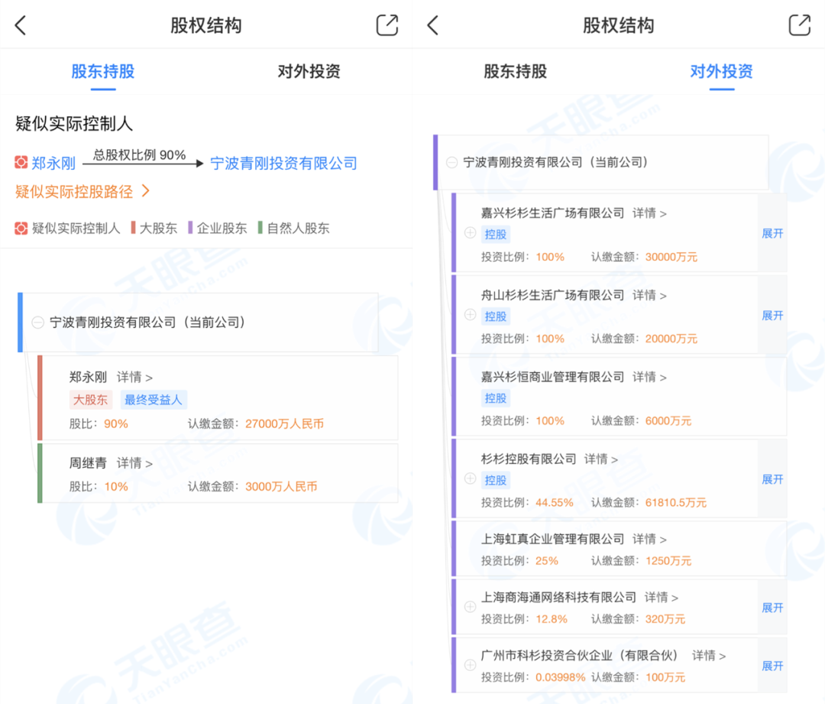Select 总股权比例 90% label

coord(140,155)
